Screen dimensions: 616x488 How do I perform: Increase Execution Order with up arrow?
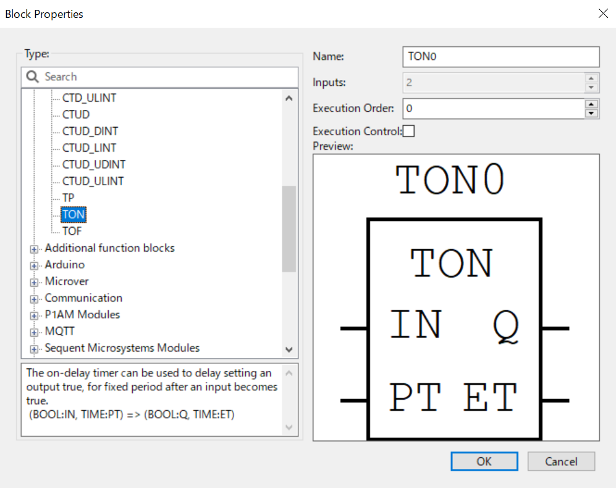[592, 104]
